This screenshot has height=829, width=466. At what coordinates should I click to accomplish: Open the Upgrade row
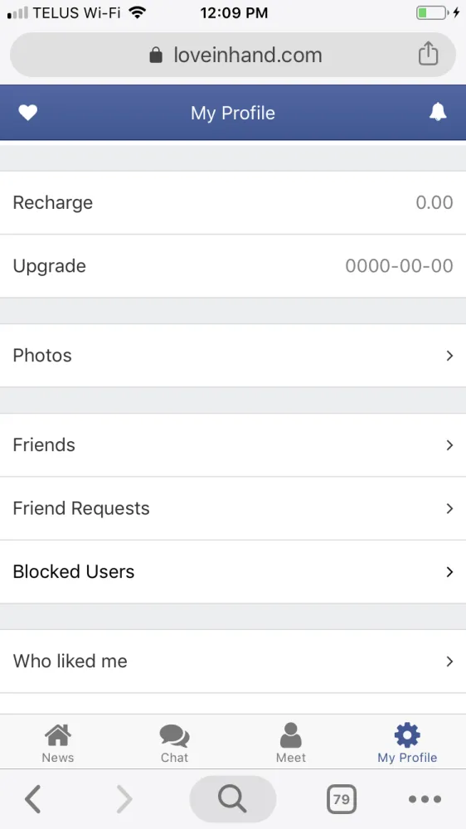[x=233, y=266]
